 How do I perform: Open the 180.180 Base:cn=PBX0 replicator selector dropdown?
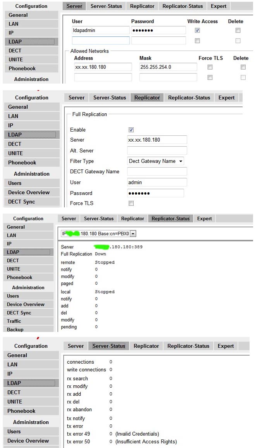98,234
